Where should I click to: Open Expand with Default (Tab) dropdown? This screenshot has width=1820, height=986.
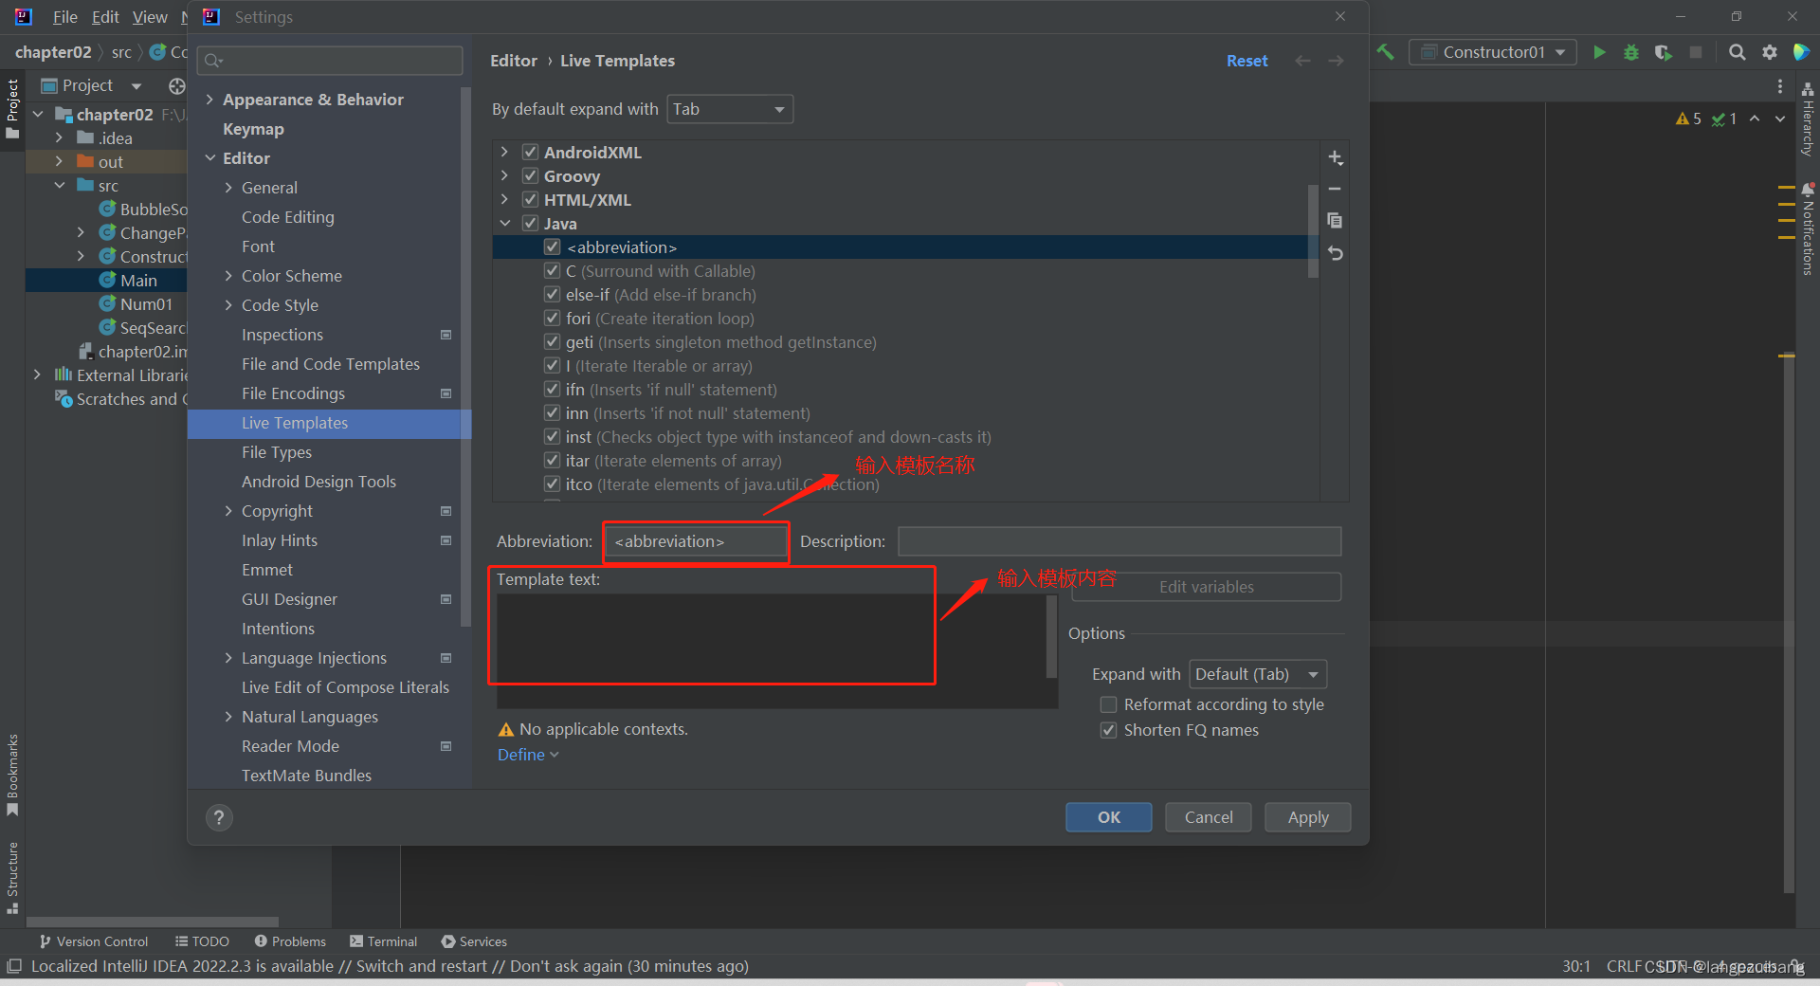pyautogui.click(x=1258, y=674)
